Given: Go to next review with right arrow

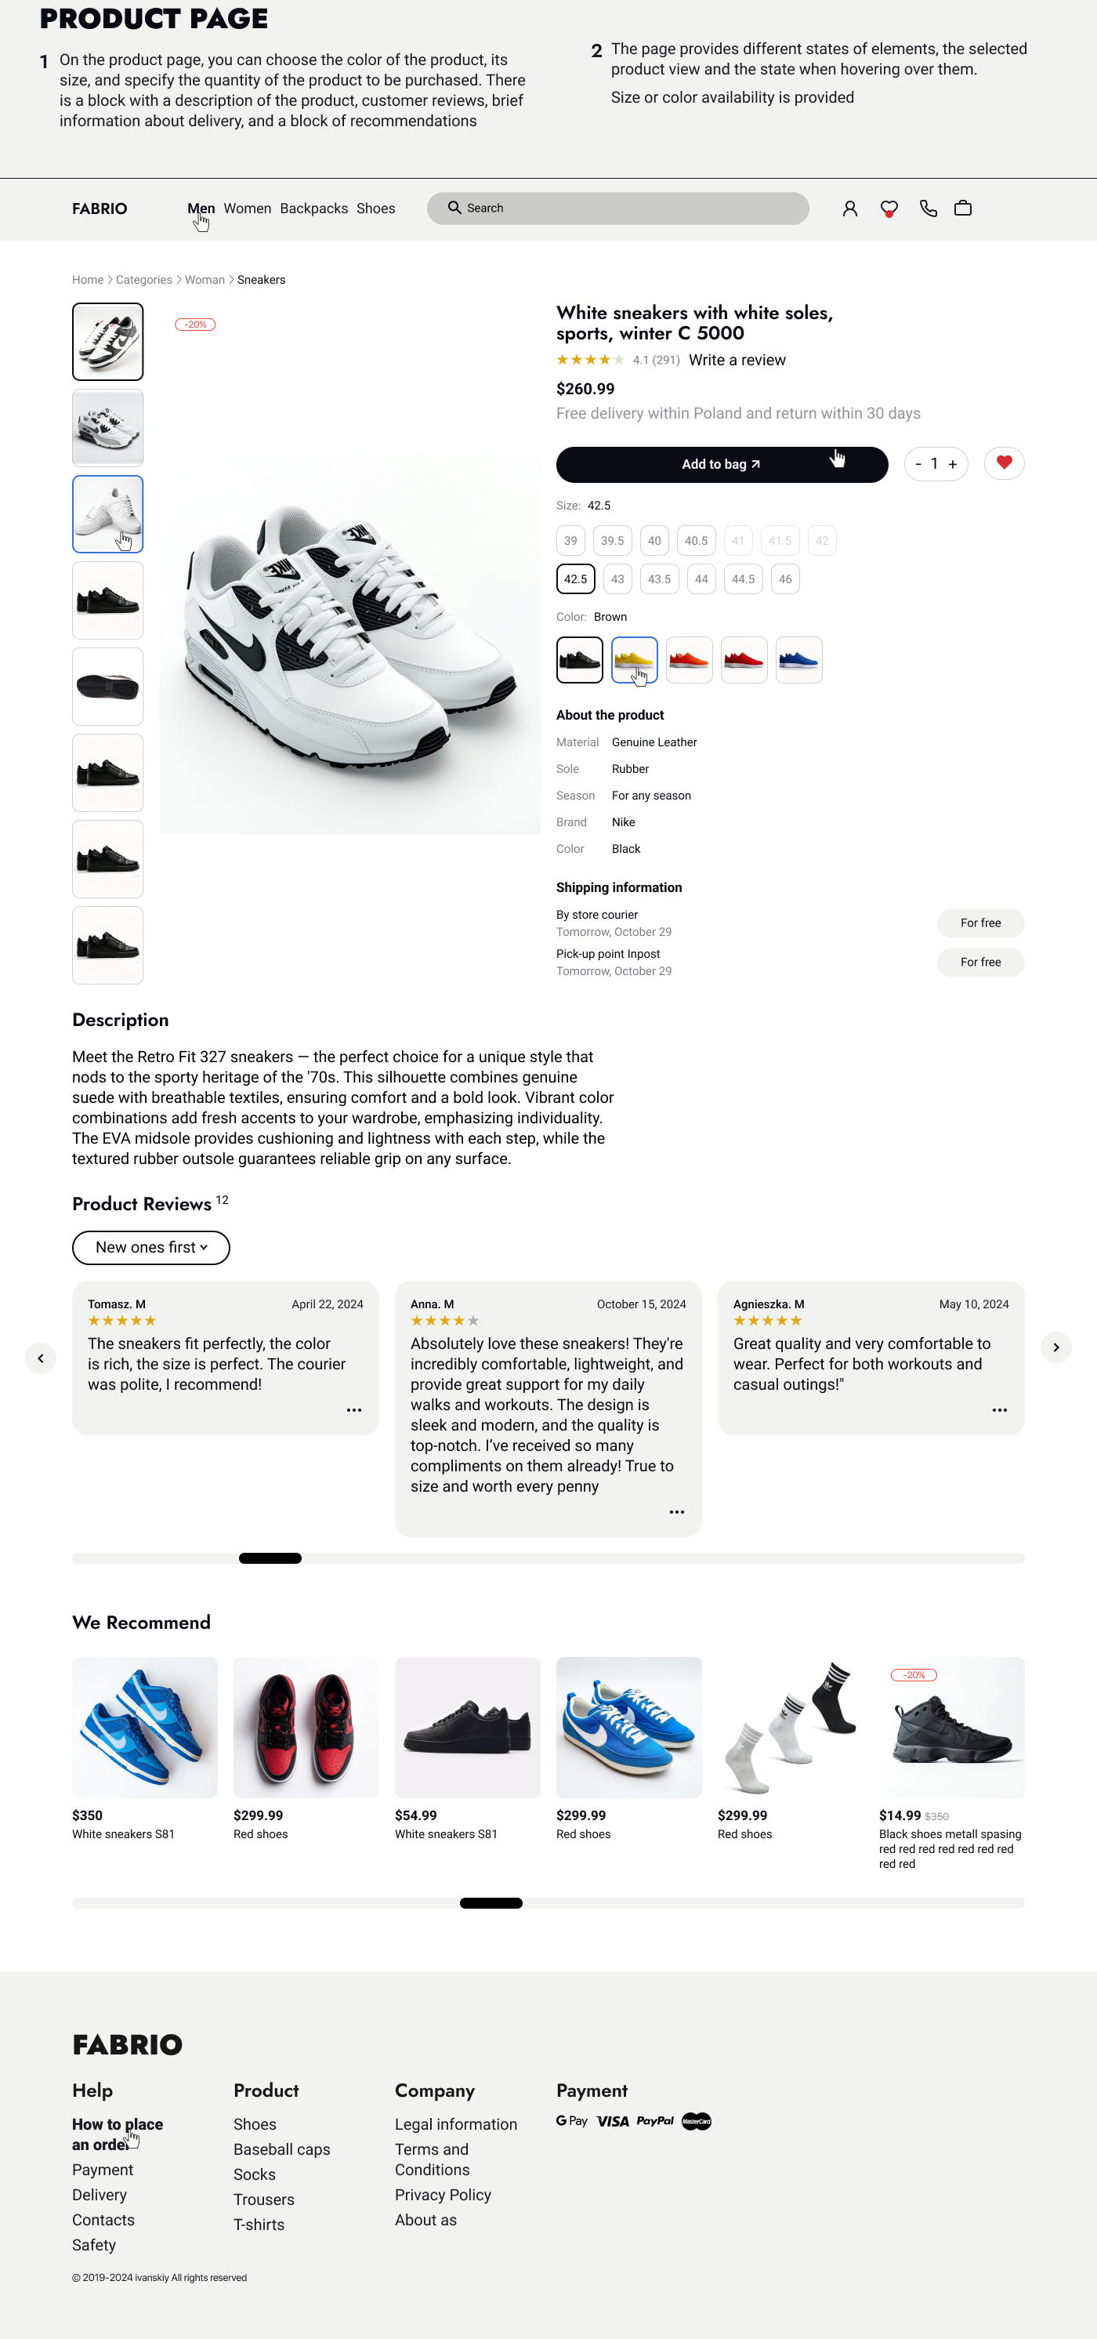Looking at the screenshot, I should point(1055,1347).
